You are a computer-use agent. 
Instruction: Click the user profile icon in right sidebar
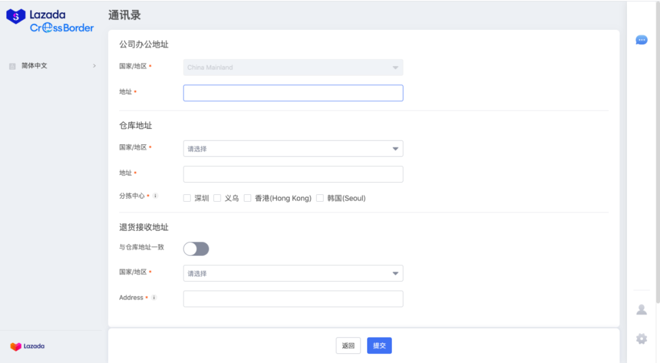(x=641, y=309)
